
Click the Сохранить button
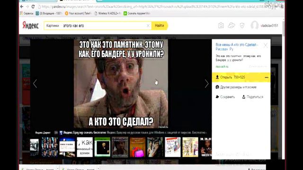[225, 97]
